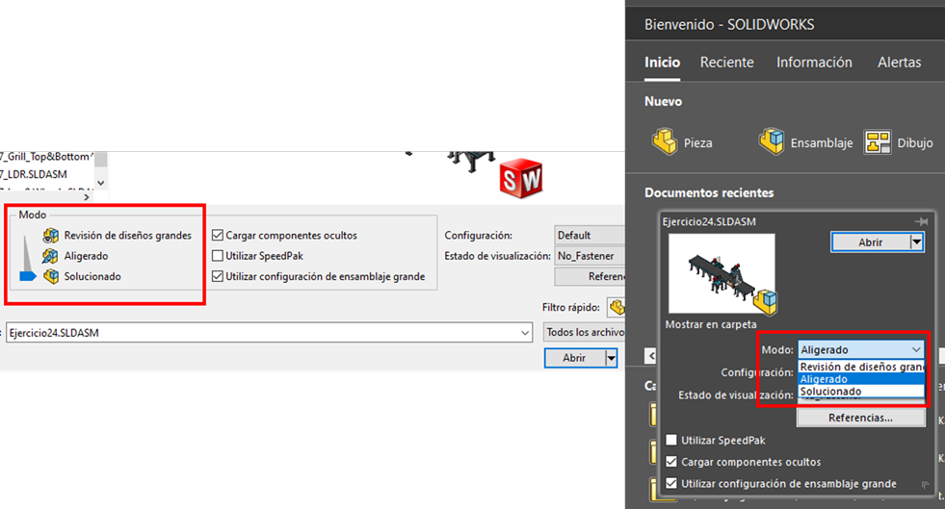Open the Todos los archivos file type dropdown
Image resolution: width=945 pixels, height=509 pixels.
584,332
